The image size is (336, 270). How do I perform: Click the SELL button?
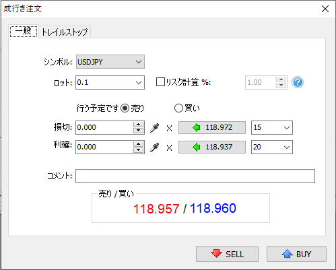point(227,254)
